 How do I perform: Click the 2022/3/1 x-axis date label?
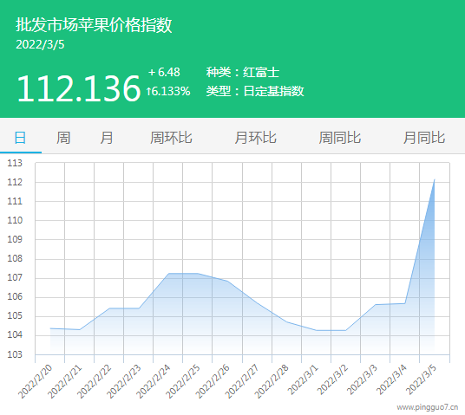coord(304,379)
